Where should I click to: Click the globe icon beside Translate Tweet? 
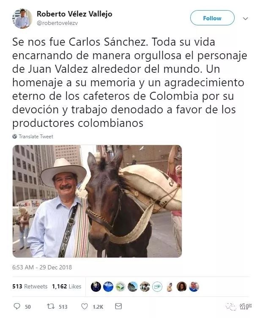pos(15,137)
